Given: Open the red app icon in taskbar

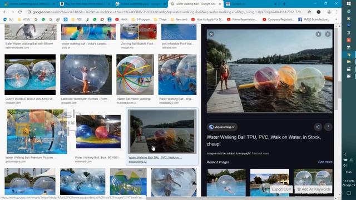Looking at the screenshot, I should (x=349, y=40).
